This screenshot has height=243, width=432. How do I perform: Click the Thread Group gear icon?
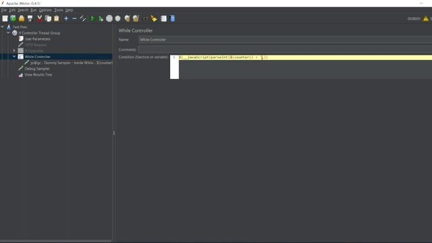click(x=15, y=33)
